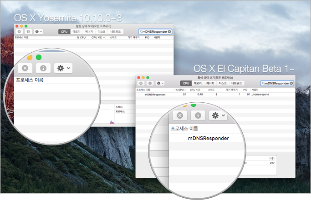Click force-quit process icon in Yosemite window

click(19, 31)
